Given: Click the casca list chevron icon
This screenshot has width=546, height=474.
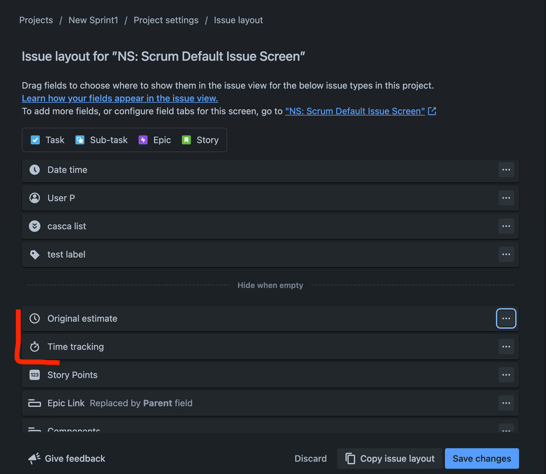Looking at the screenshot, I should pos(34,226).
